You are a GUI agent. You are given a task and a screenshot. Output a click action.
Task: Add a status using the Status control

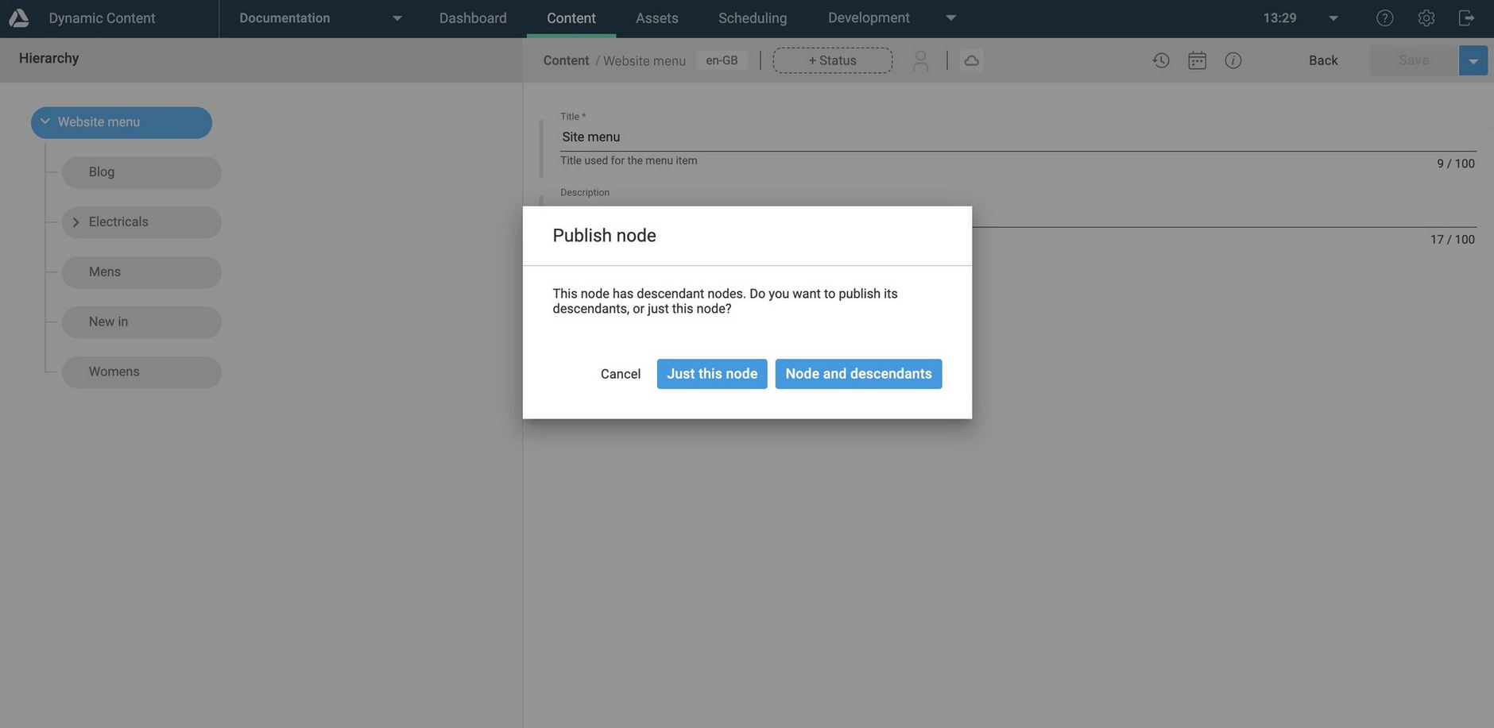(832, 60)
